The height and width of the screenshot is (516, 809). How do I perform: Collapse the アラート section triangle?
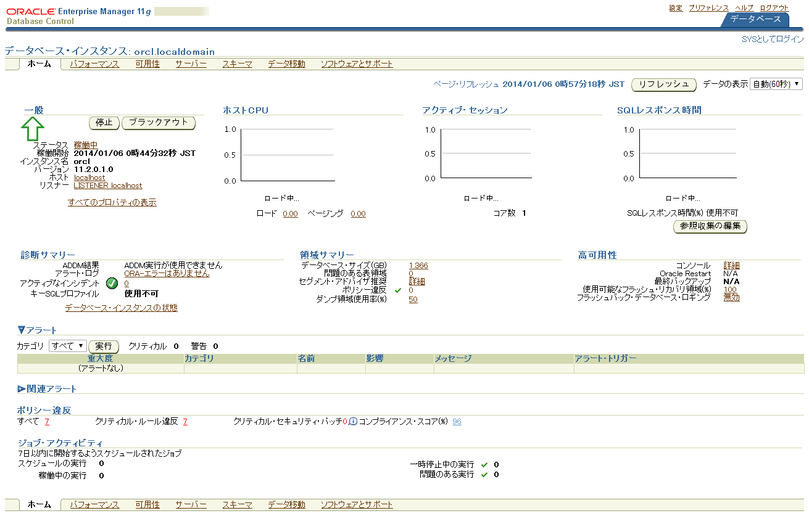click(22, 330)
